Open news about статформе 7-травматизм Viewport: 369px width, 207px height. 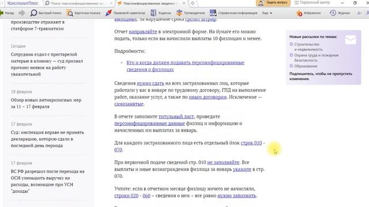(37, 25)
